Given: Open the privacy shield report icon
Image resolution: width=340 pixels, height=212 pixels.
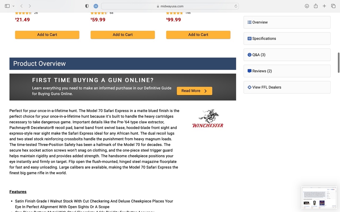Looking at the screenshot, I should 87,6.
